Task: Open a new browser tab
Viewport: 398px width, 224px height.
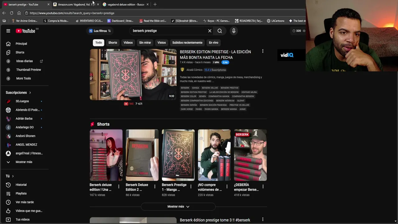Action: (155, 4)
